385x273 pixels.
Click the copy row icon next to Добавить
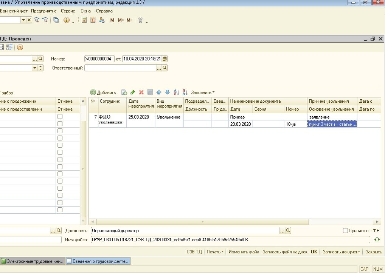tap(124, 93)
